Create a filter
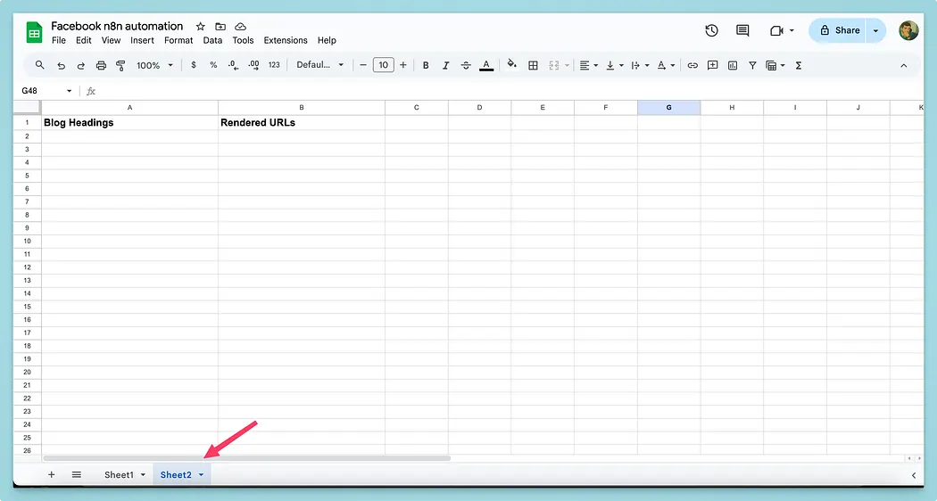 (752, 66)
